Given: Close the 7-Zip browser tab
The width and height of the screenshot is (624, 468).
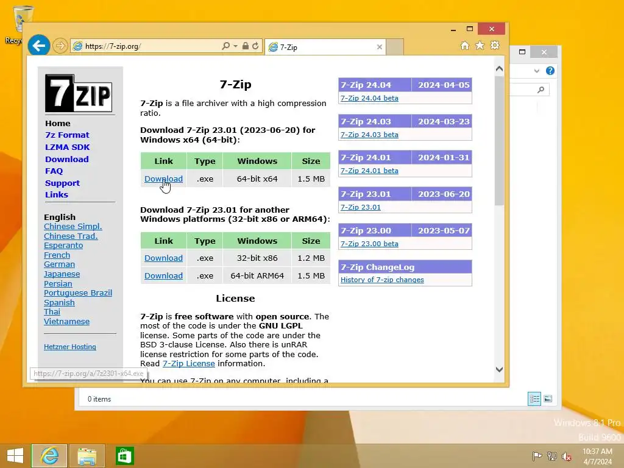Looking at the screenshot, I should pyautogui.click(x=379, y=47).
